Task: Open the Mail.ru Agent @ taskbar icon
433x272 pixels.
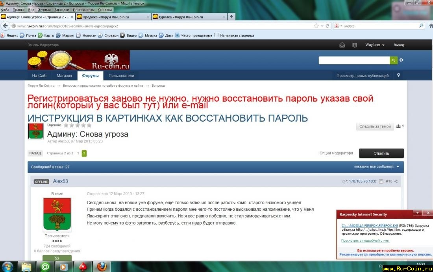Action: point(45,267)
